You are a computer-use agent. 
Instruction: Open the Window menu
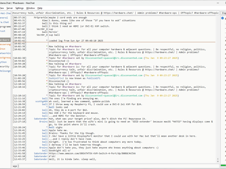31,8
